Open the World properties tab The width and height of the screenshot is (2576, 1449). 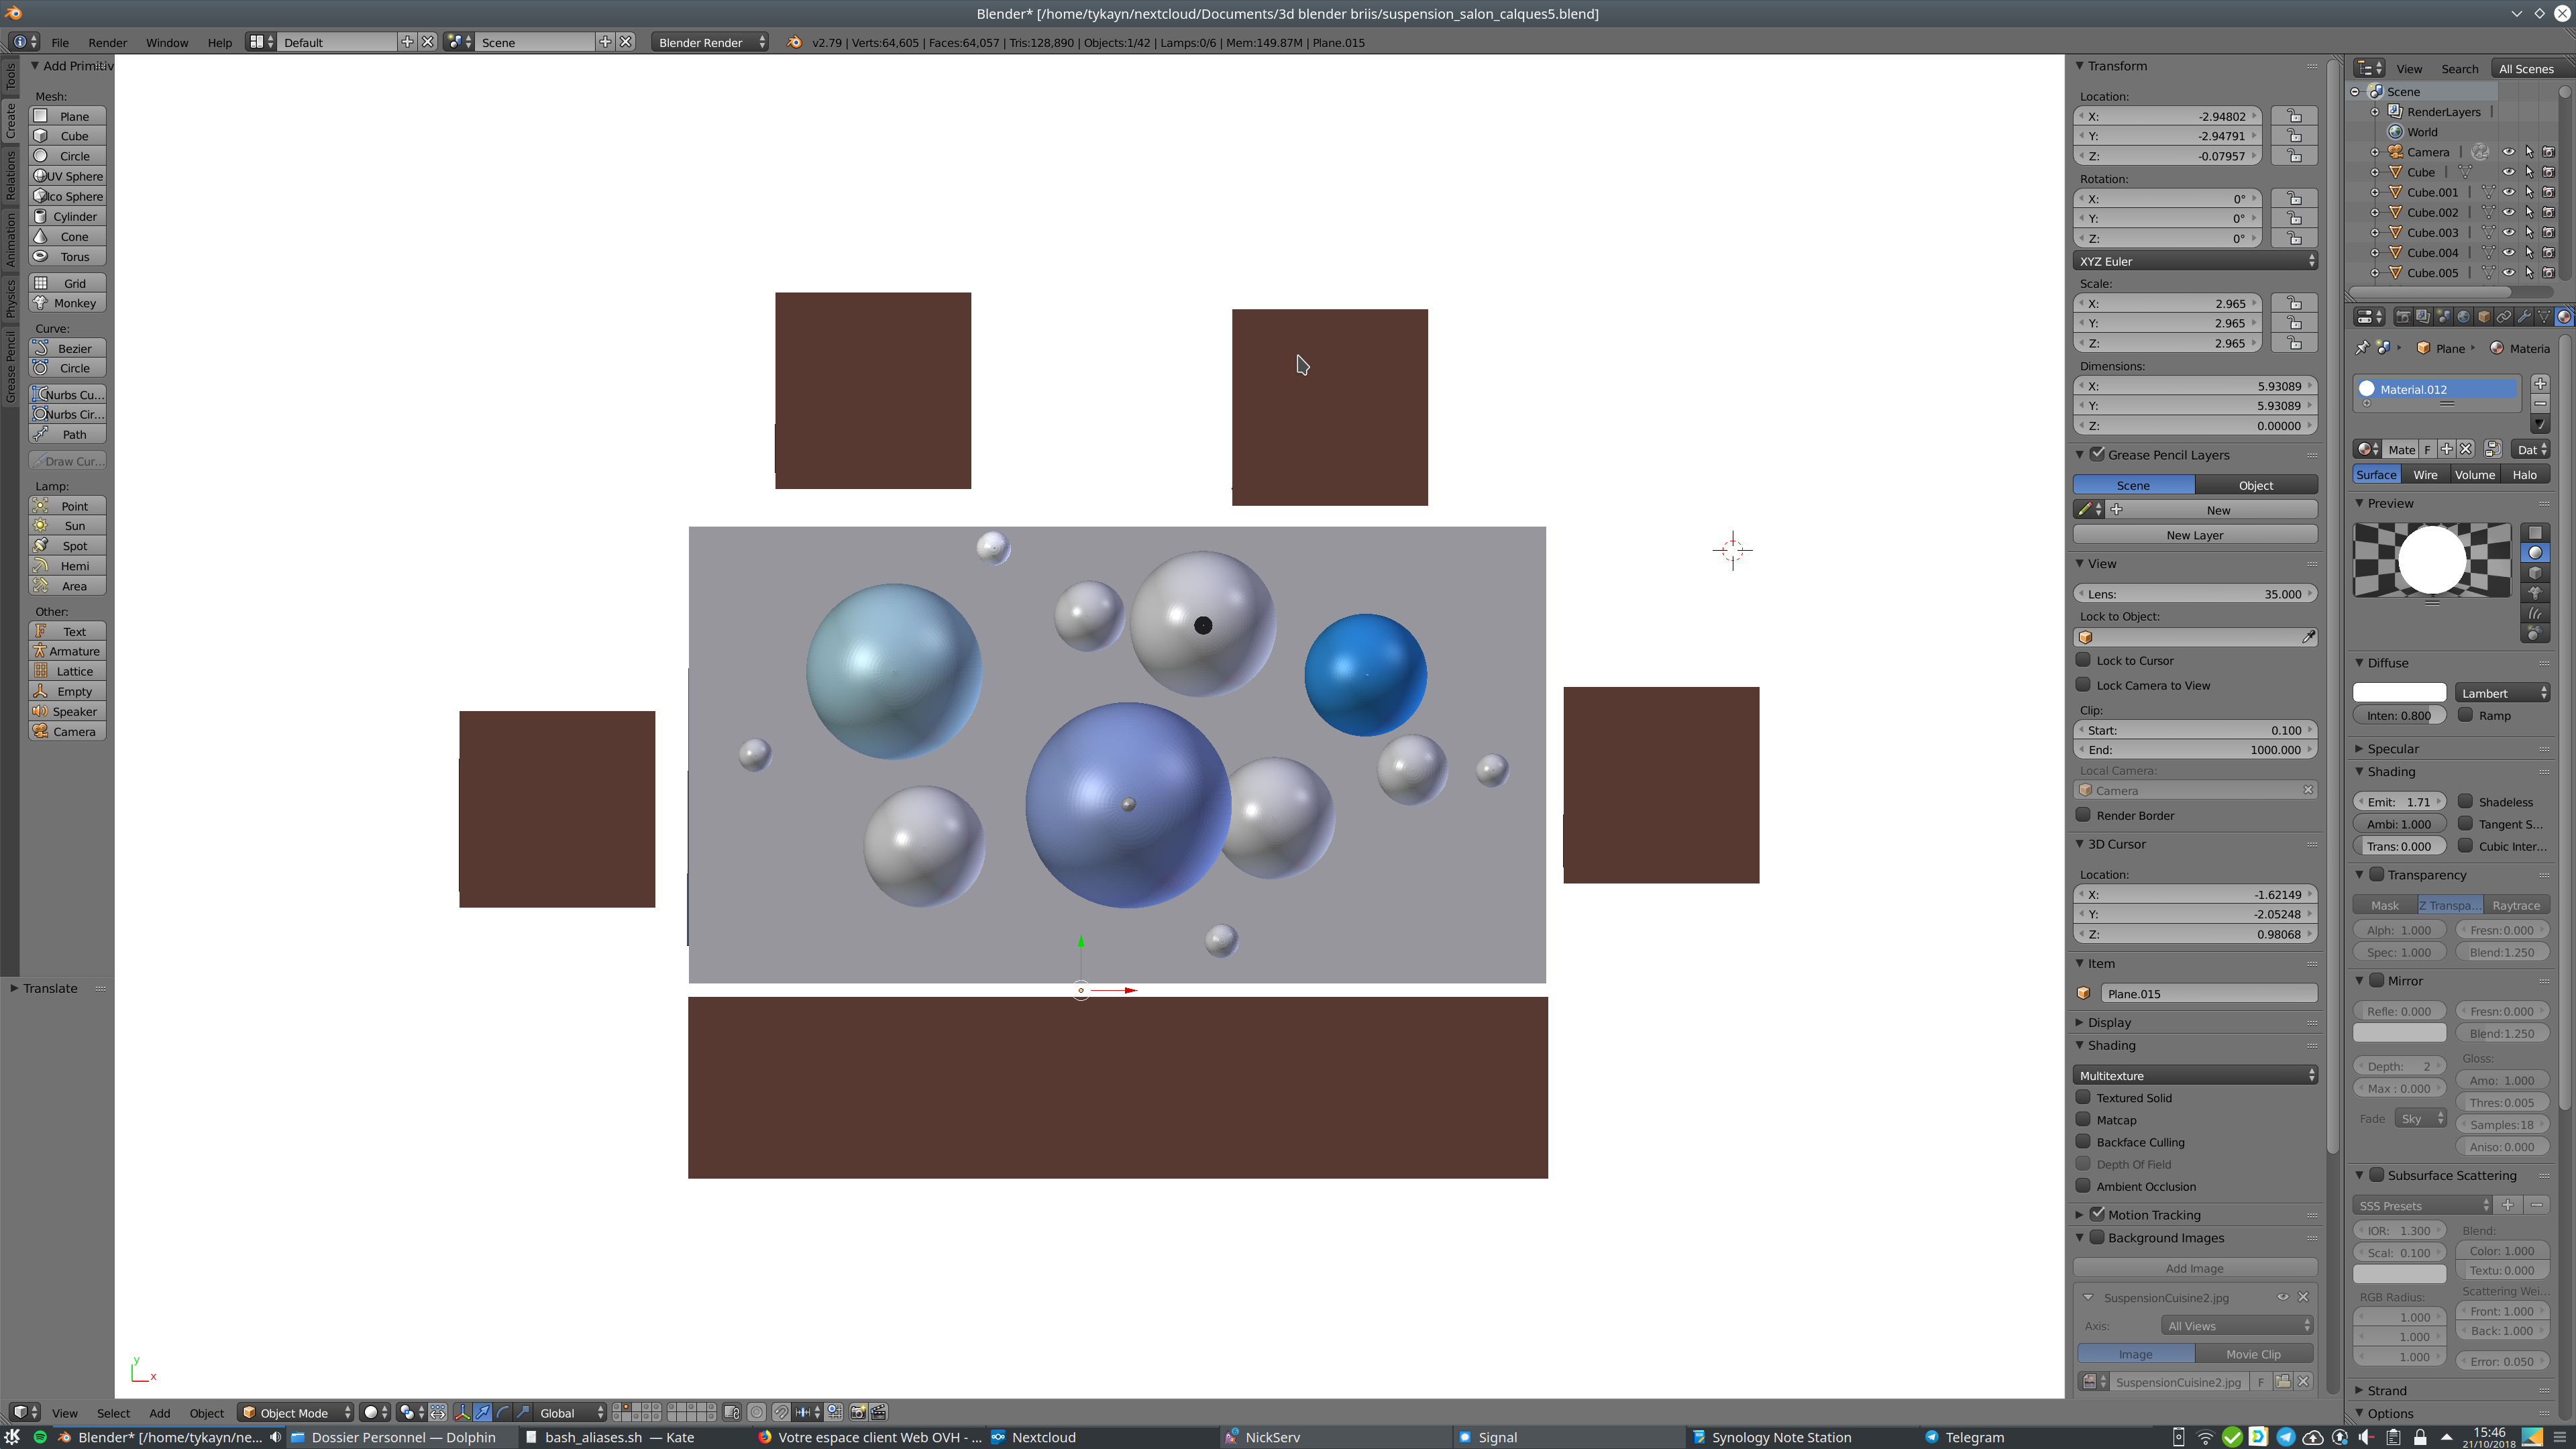pyautogui.click(x=2464, y=317)
